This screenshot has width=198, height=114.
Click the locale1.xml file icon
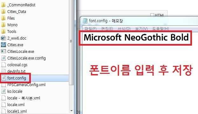point(3,111)
